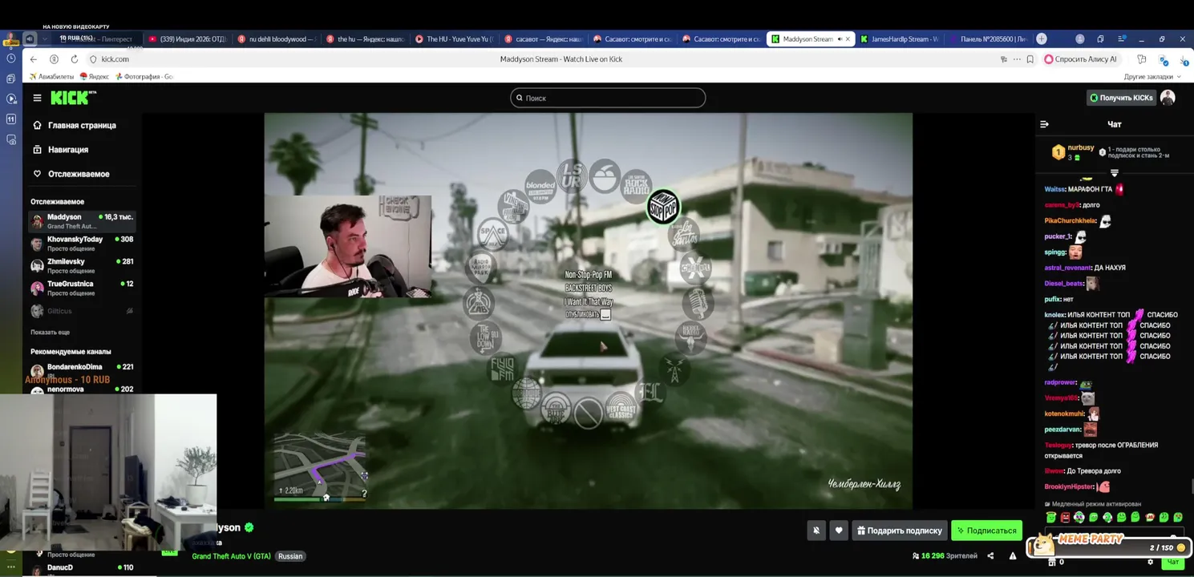Insert the red angry emote
Screen dimensions: 1194x577
point(1065,518)
